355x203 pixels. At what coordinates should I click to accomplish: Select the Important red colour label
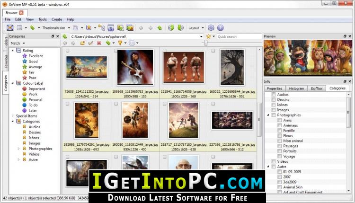click(25, 88)
